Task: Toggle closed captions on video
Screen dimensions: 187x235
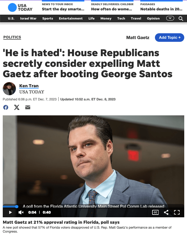Action: 155,212
